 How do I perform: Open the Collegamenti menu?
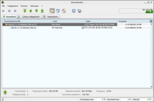click(x=13, y=6)
